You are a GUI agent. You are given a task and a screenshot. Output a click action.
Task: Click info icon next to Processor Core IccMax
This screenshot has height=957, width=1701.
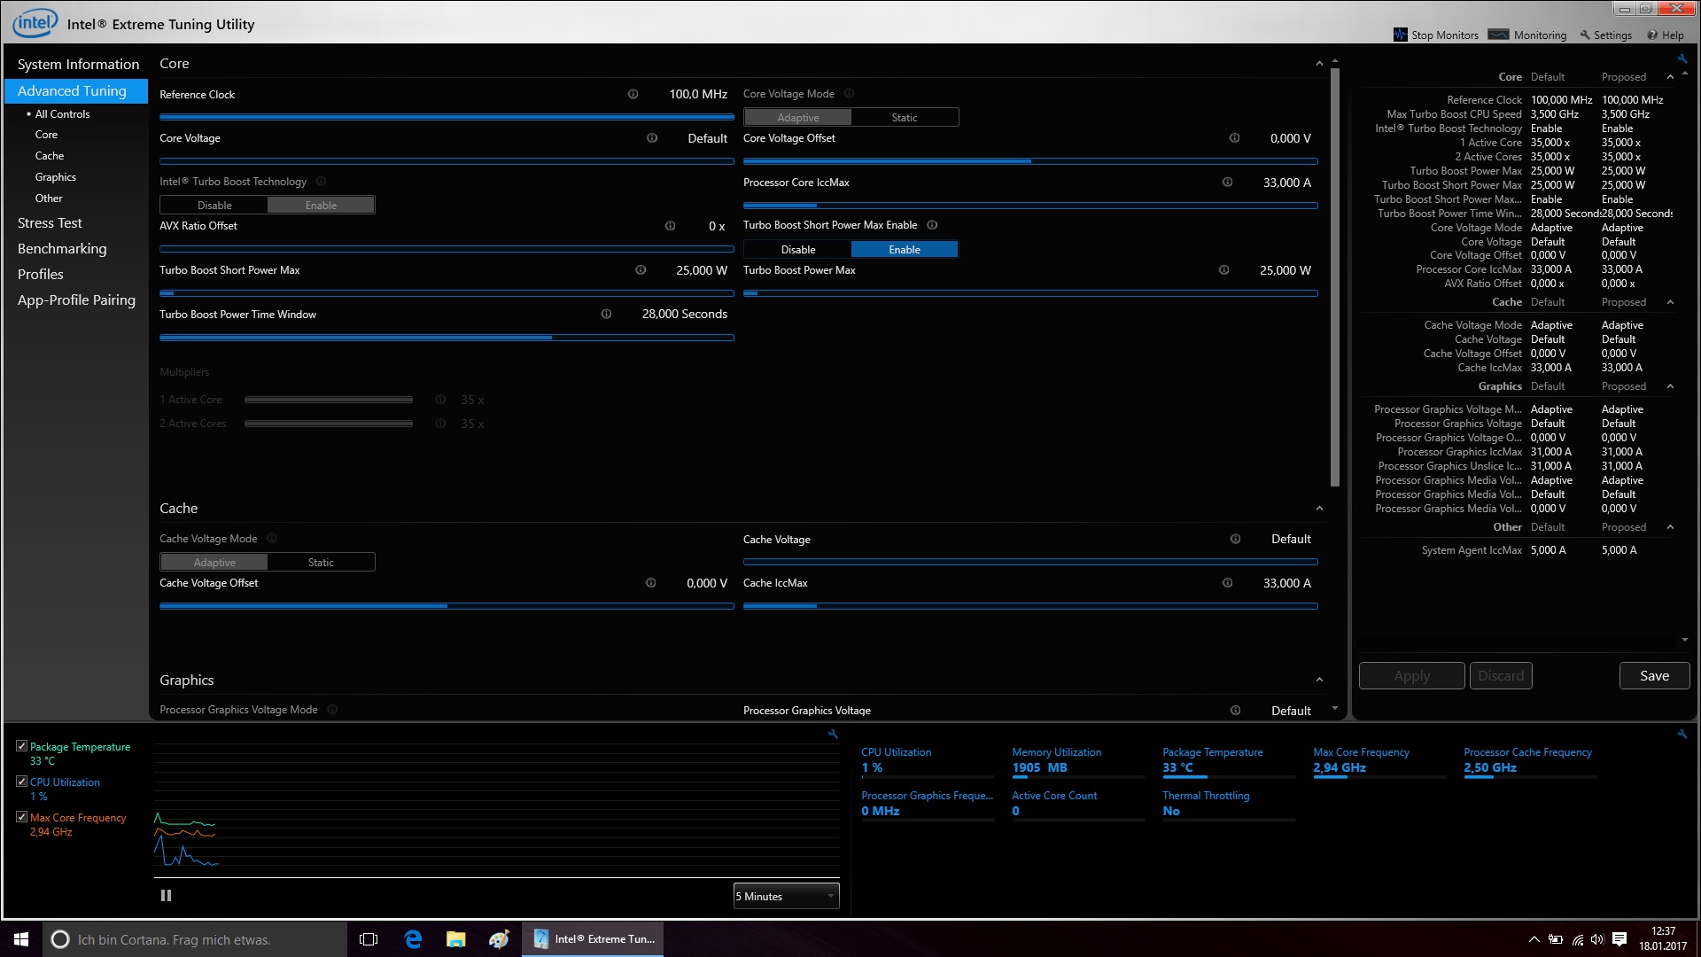pos(1227,183)
